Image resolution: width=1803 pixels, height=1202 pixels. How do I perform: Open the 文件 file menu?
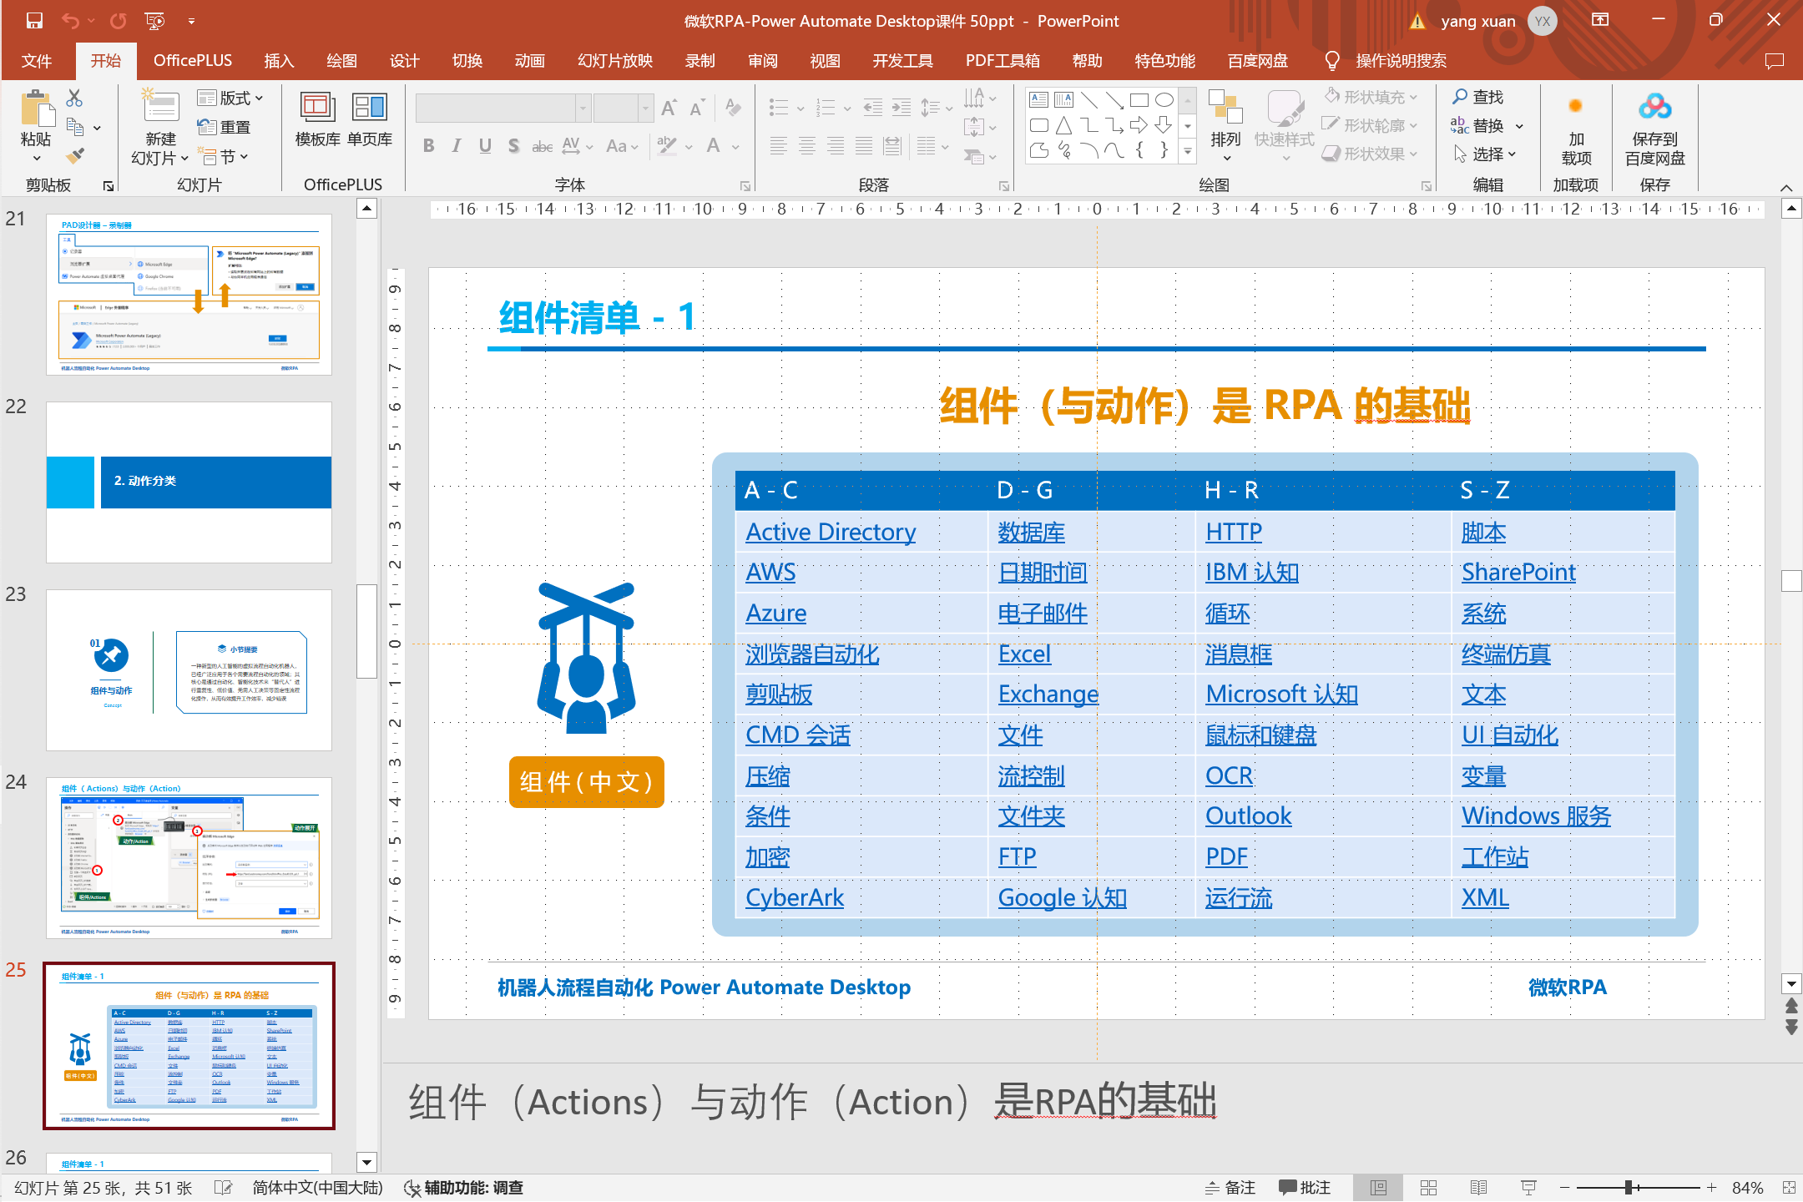click(37, 61)
